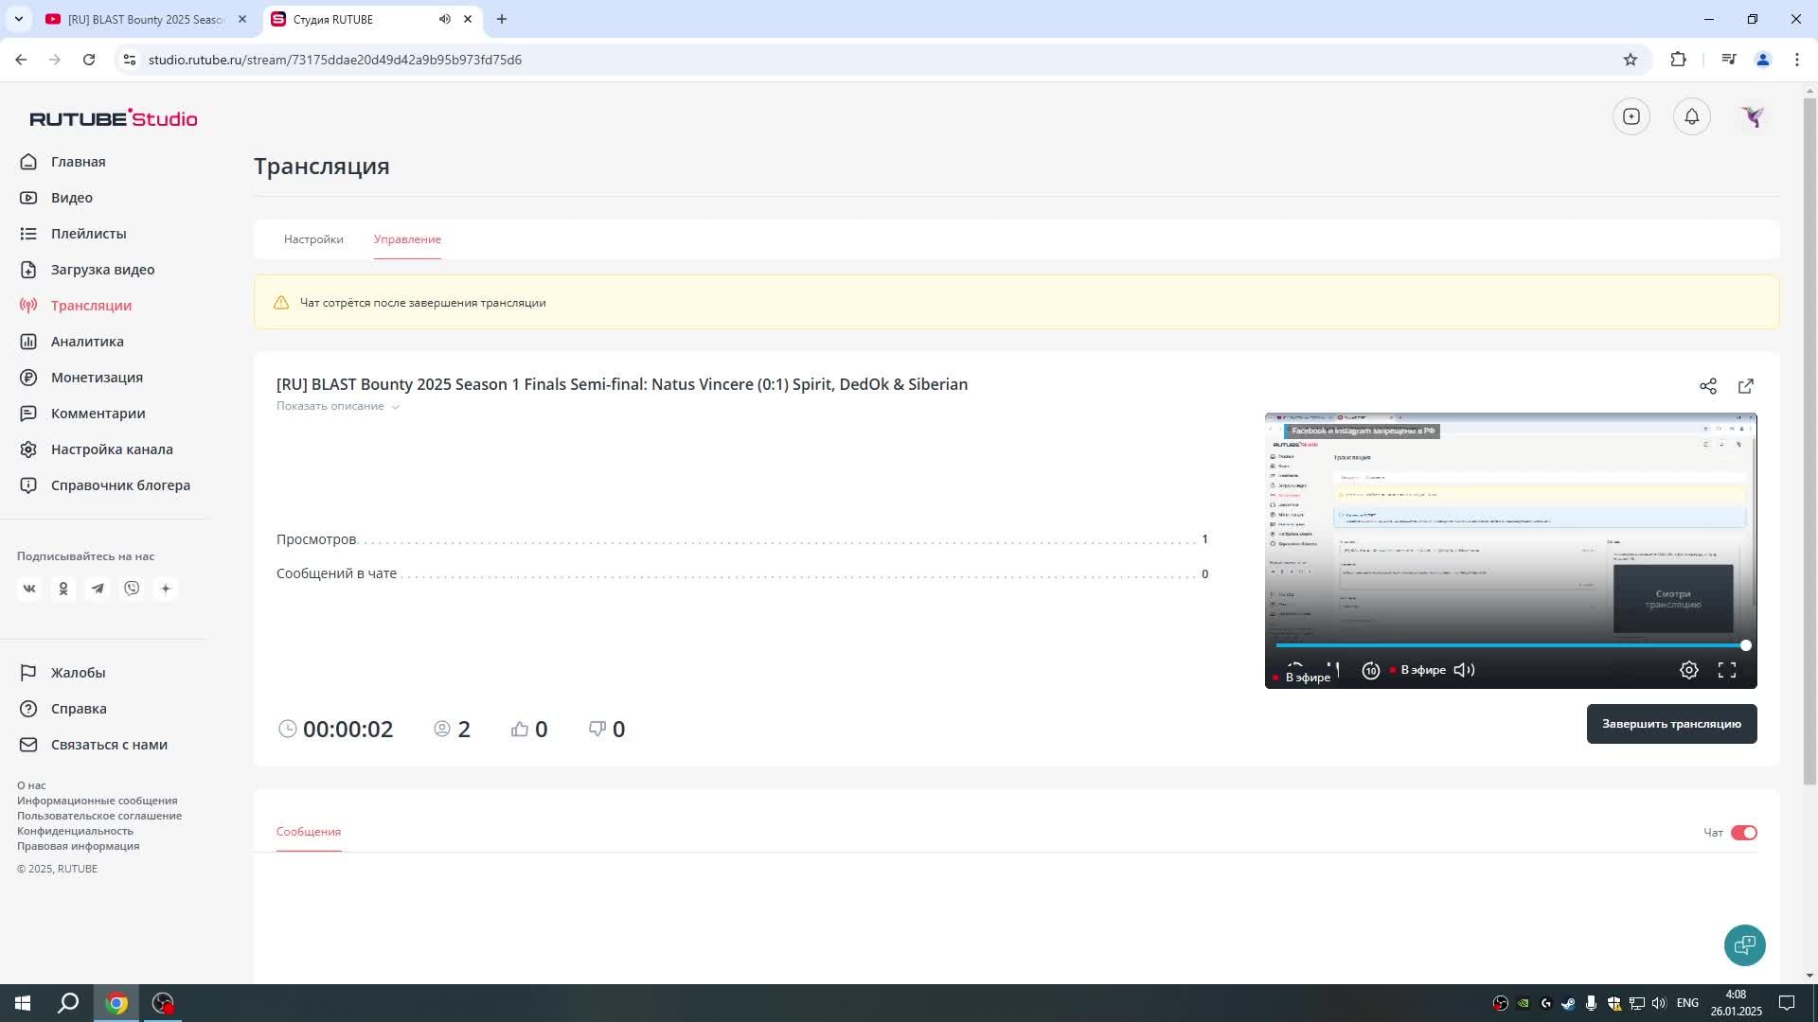
Task: Open Пользовательское соглашение link
Action: tap(99, 816)
